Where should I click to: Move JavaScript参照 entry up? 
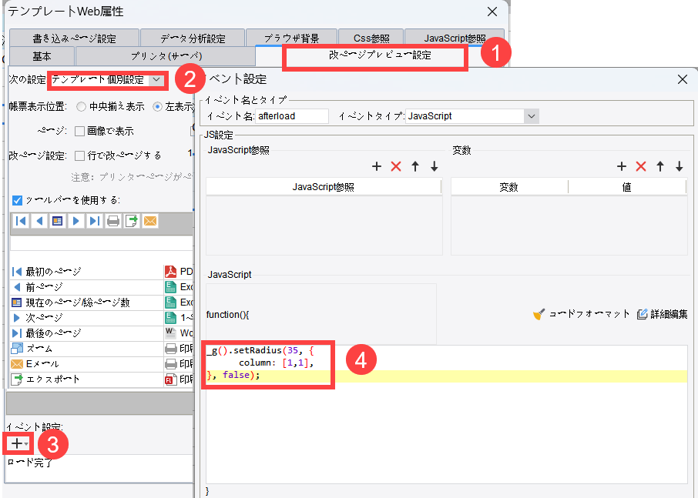coord(415,166)
